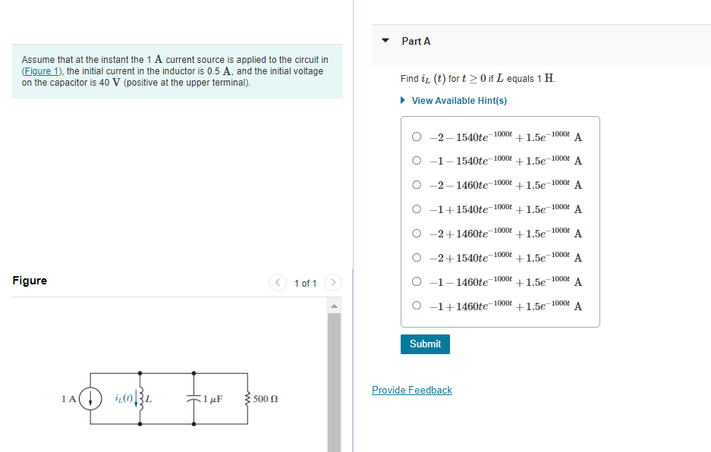Screen dimensions: 711x452
Task: Click the previous figure arrow
Action: (x=277, y=282)
